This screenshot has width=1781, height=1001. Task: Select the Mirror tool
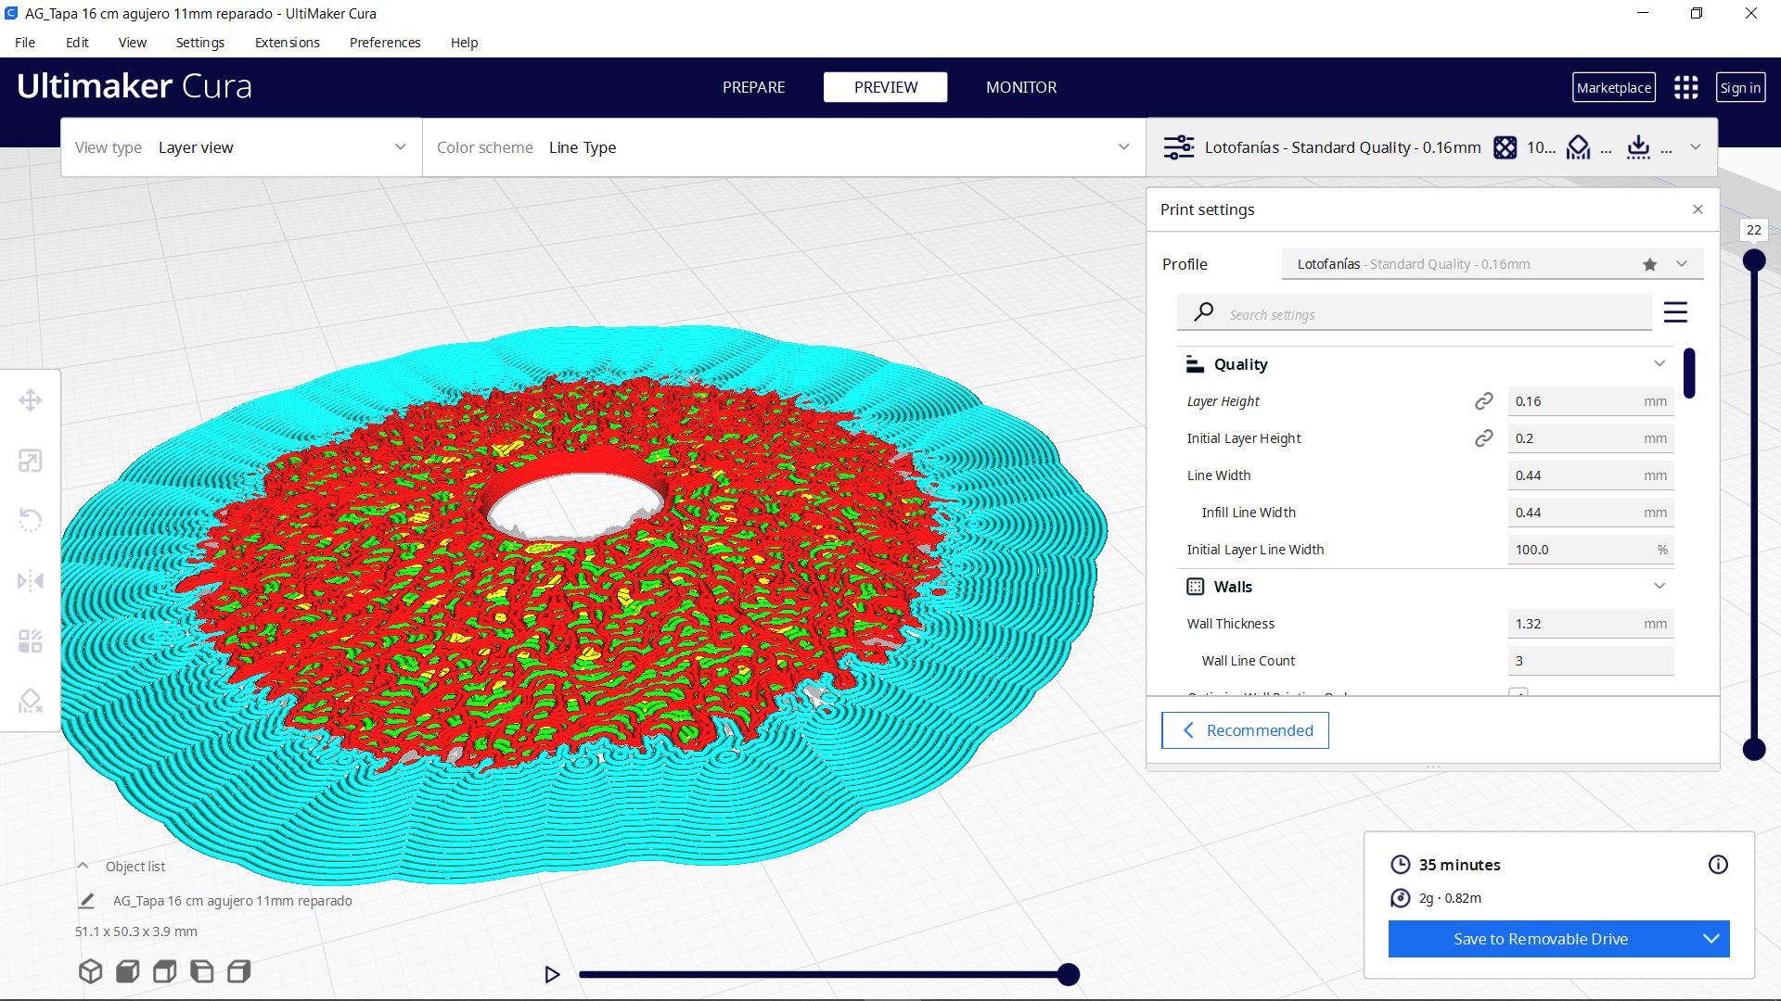[31, 580]
